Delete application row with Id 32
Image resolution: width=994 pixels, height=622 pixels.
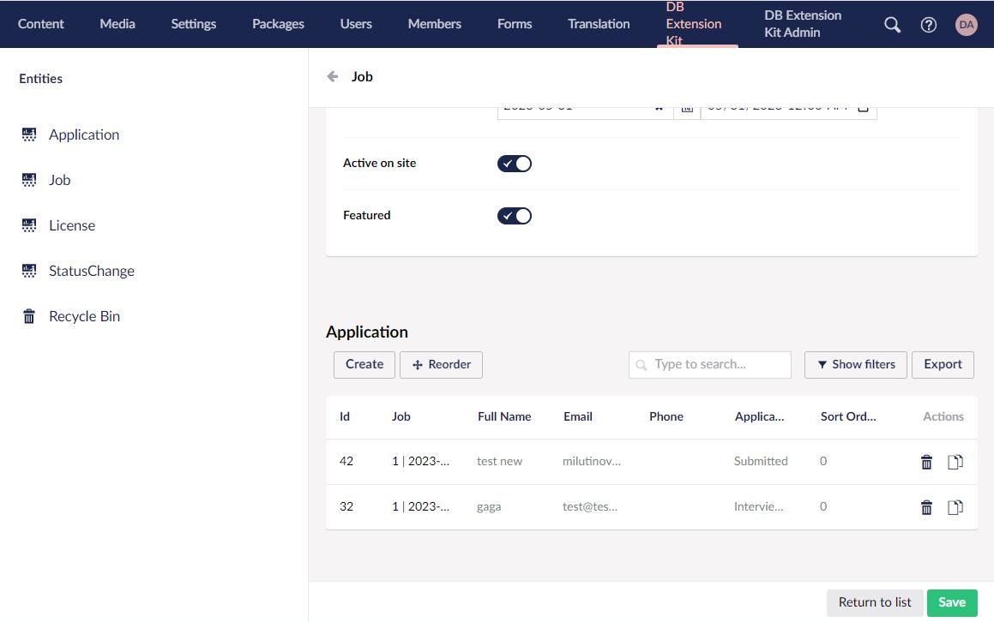click(x=926, y=507)
